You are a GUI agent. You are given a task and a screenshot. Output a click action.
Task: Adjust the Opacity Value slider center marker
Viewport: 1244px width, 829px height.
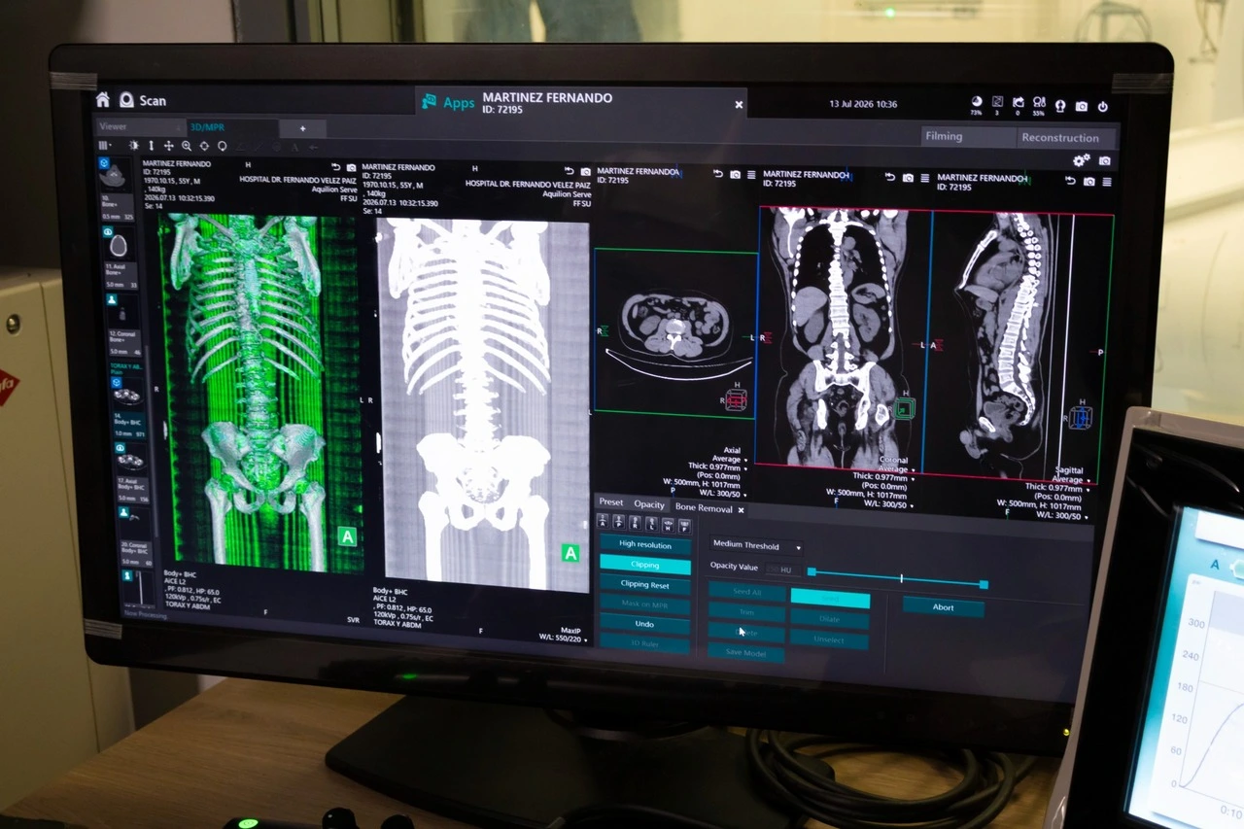pyautogui.click(x=901, y=578)
